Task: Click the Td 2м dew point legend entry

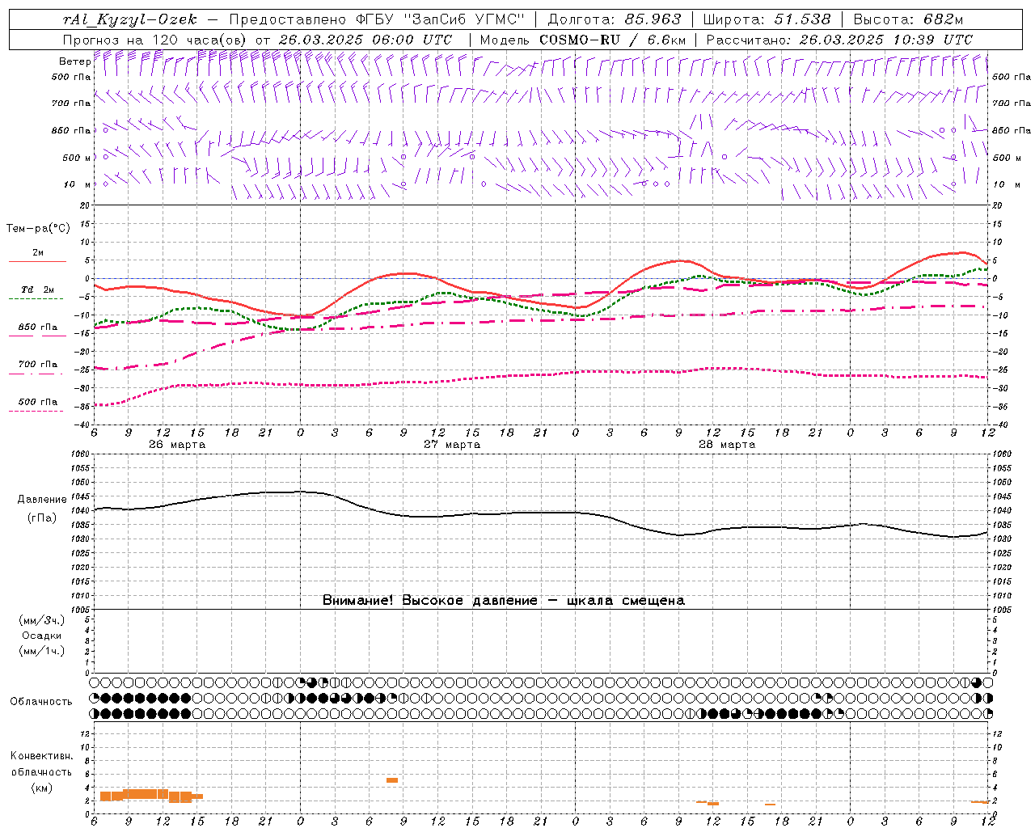Action: click(x=37, y=289)
